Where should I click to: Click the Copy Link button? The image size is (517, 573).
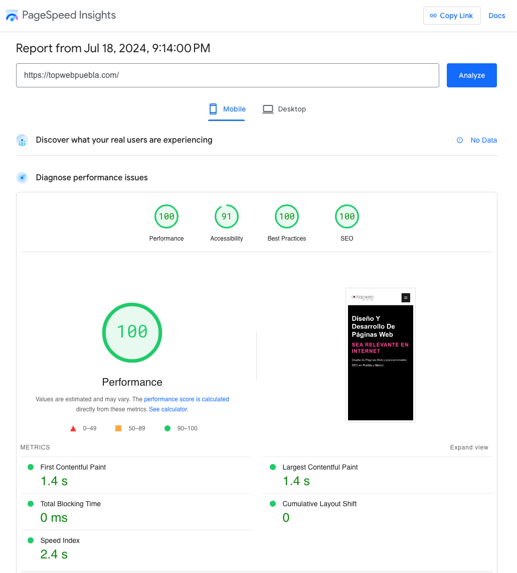(x=451, y=16)
